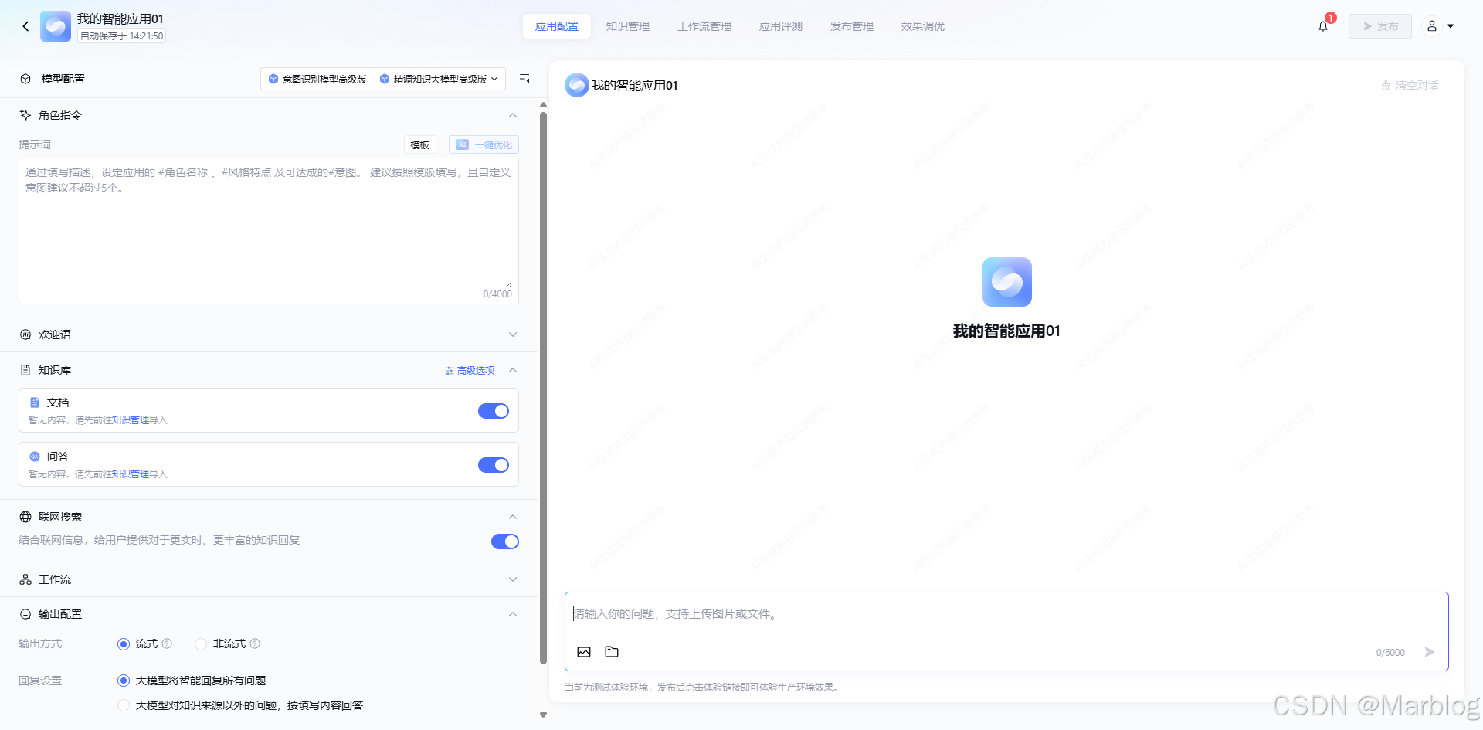Toggle the 联网搜索 switch
The height and width of the screenshot is (730, 1483).
pos(505,542)
